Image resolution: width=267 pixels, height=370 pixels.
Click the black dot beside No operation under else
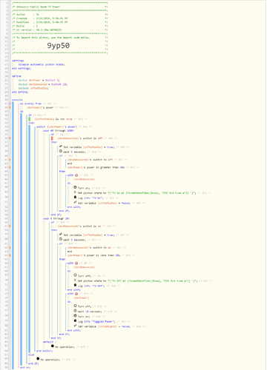38,359
